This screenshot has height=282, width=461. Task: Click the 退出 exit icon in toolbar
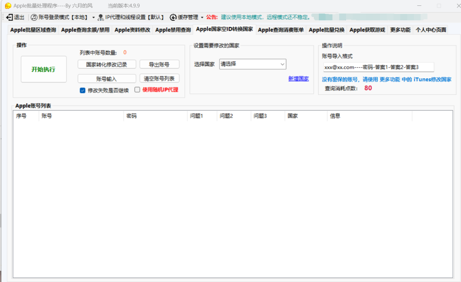(9, 17)
